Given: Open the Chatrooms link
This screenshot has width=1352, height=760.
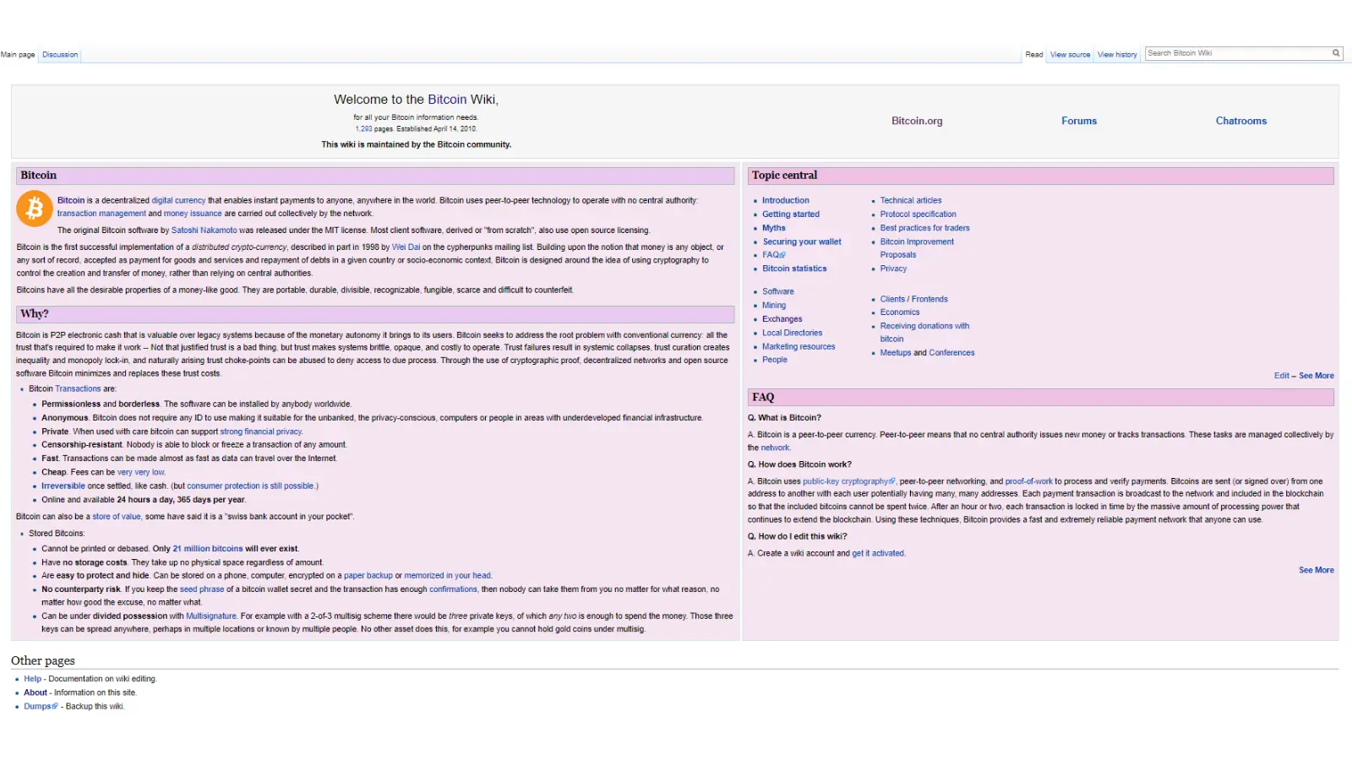Looking at the screenshot, I should (1241, 121).
